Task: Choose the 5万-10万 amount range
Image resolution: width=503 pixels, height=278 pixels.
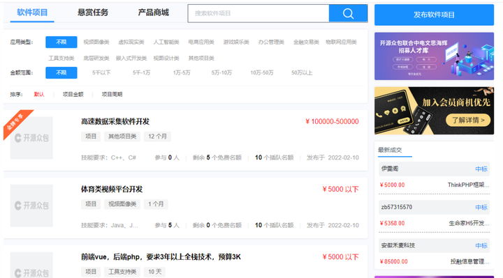Action: click(221, 73)
